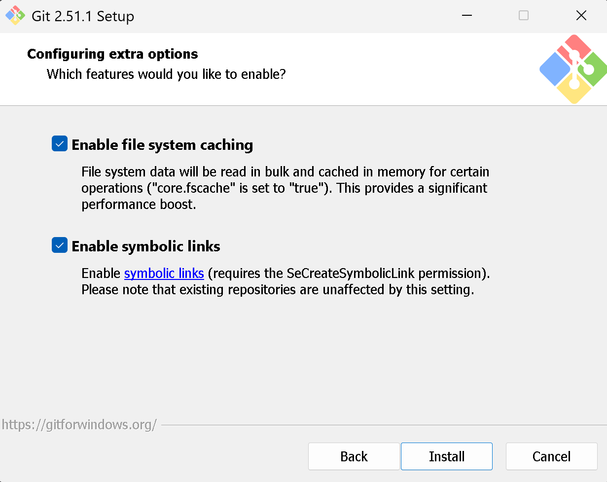
Task: Click "Which features would you like to enable?" text
Action: point(166,74)
